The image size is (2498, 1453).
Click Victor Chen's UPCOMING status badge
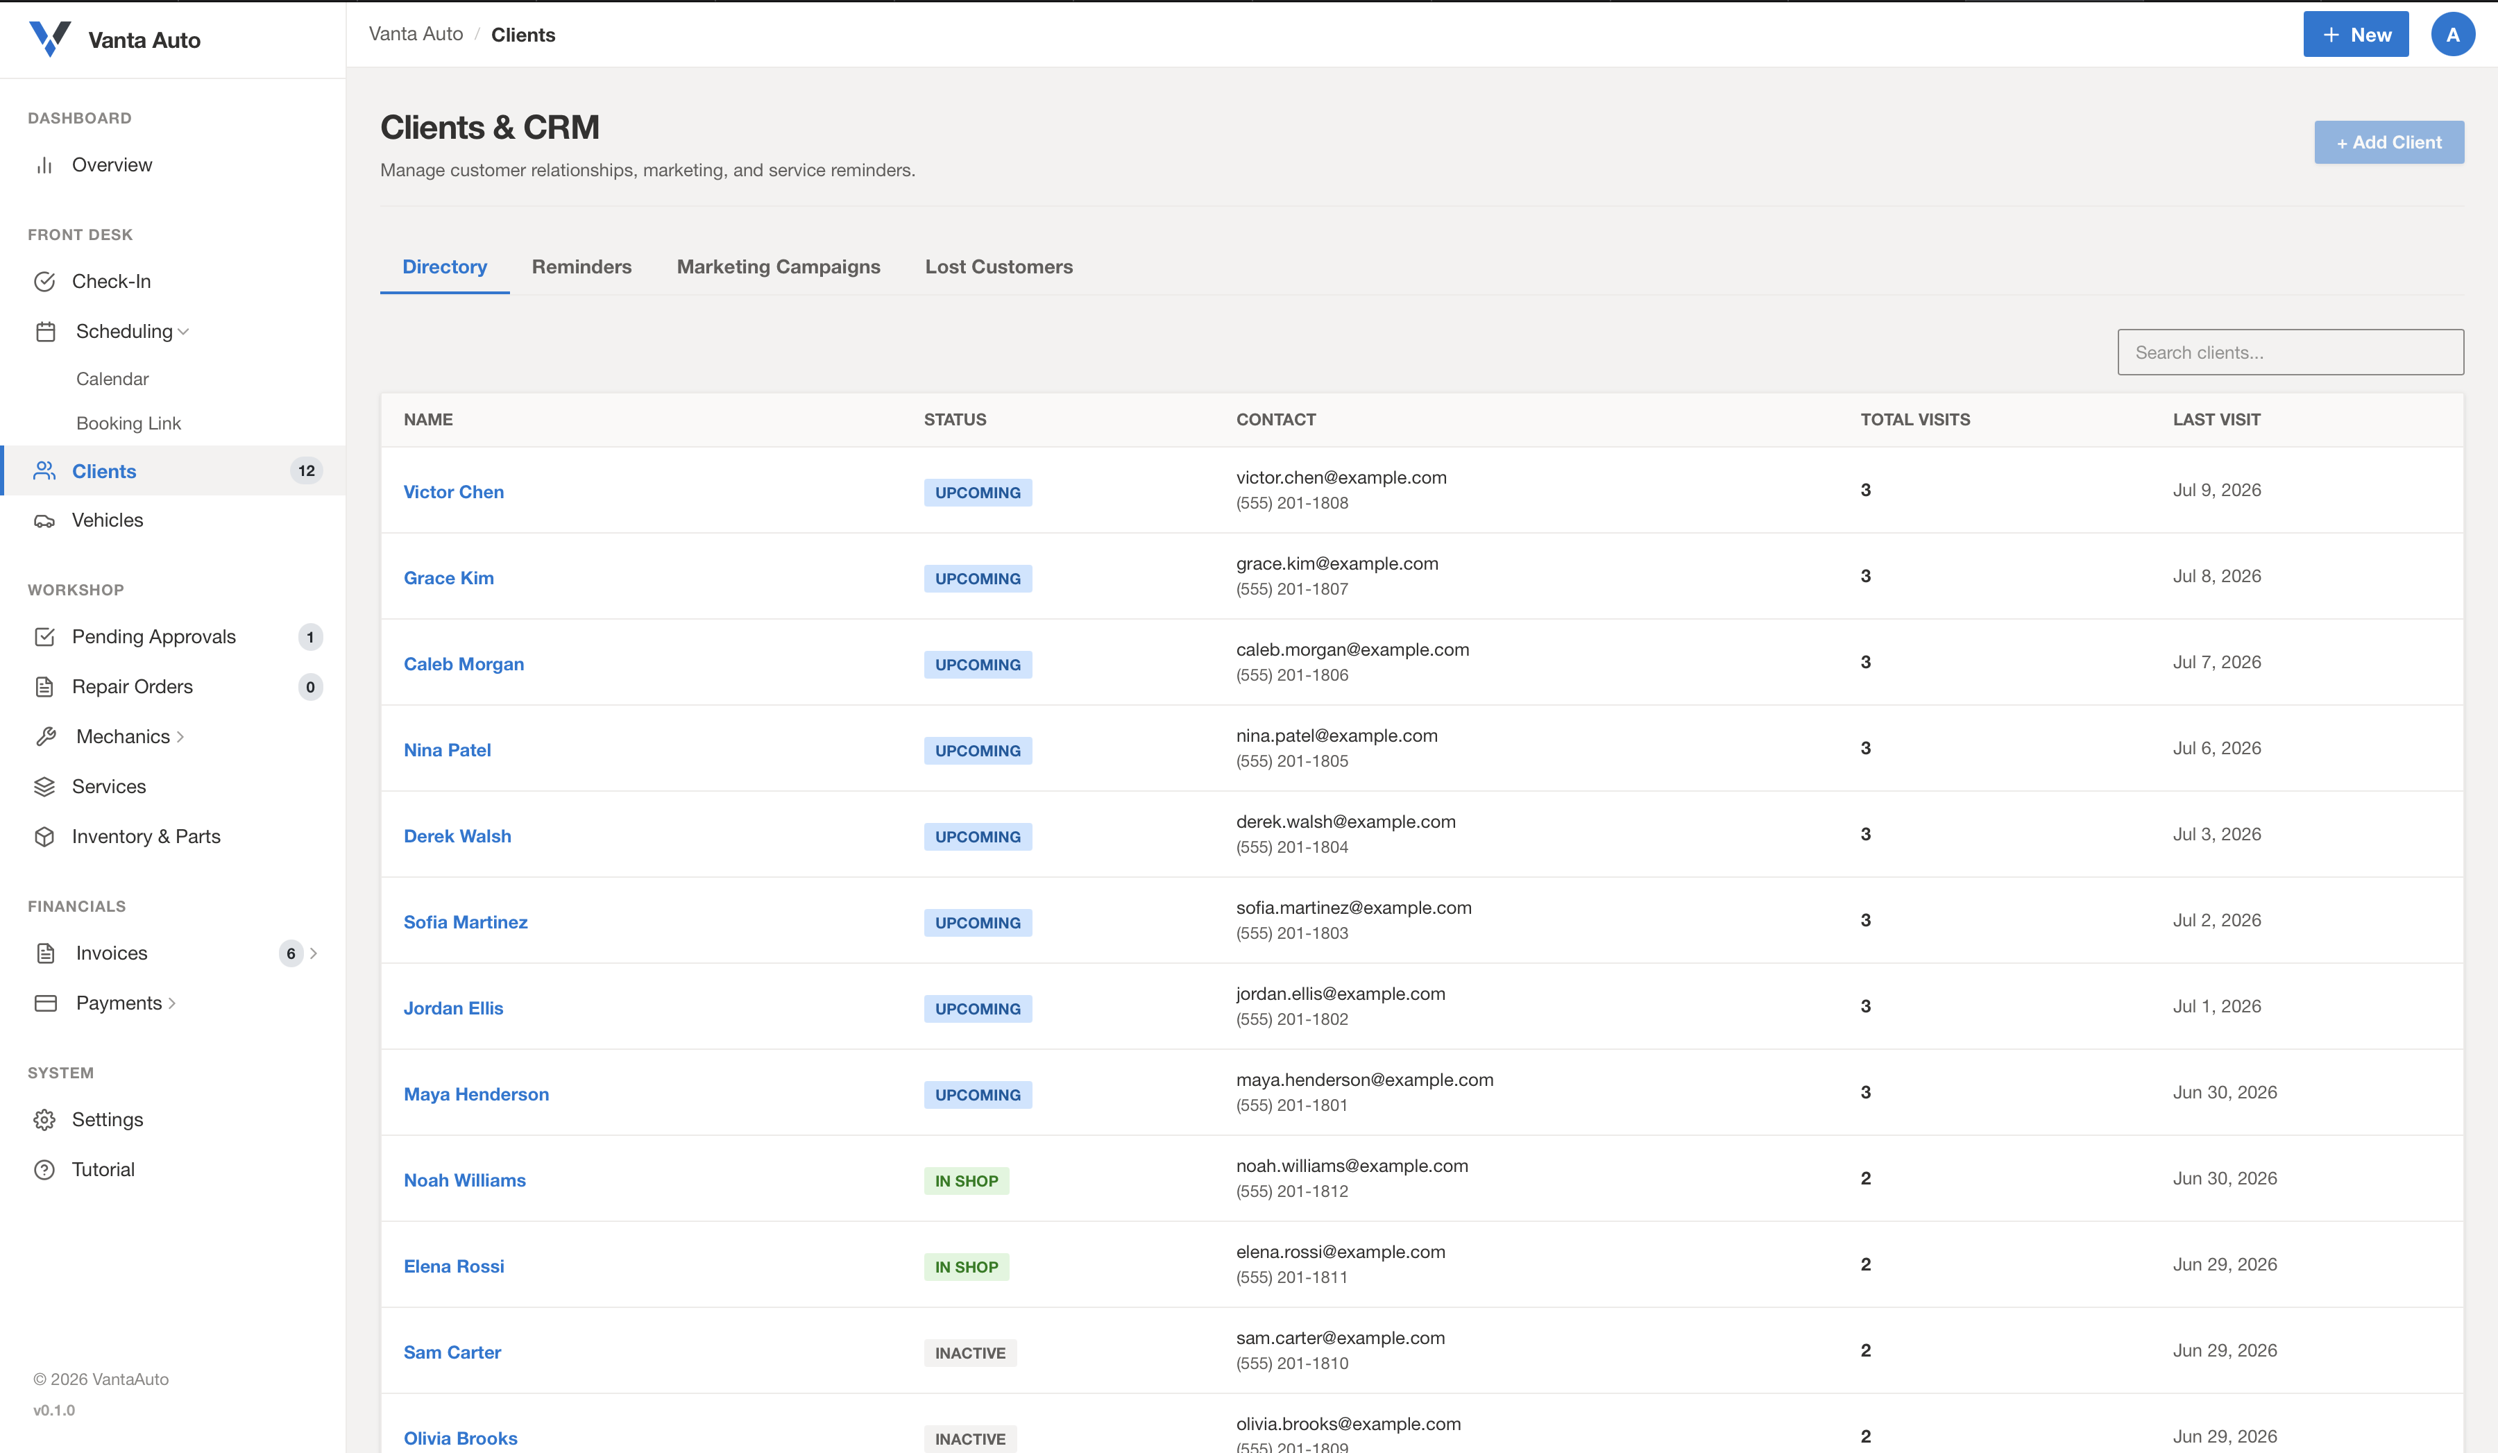pyautogui.click(x=978, y=493)
